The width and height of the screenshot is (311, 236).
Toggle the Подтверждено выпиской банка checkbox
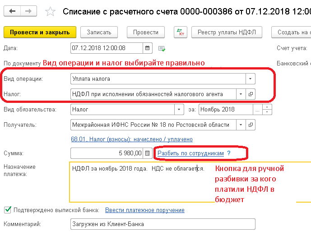pos(7,210)
